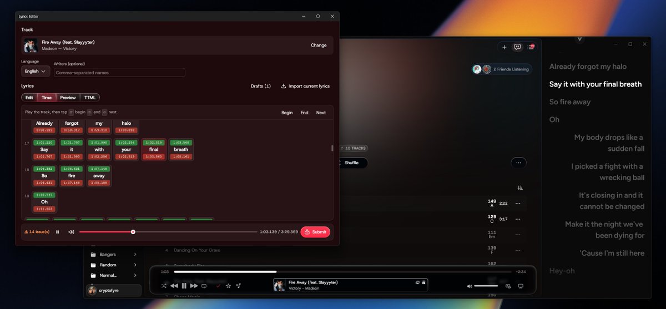Skip to the next track in the player bar
This screenshot has height=309, width=666.
(x=194, y=286)
